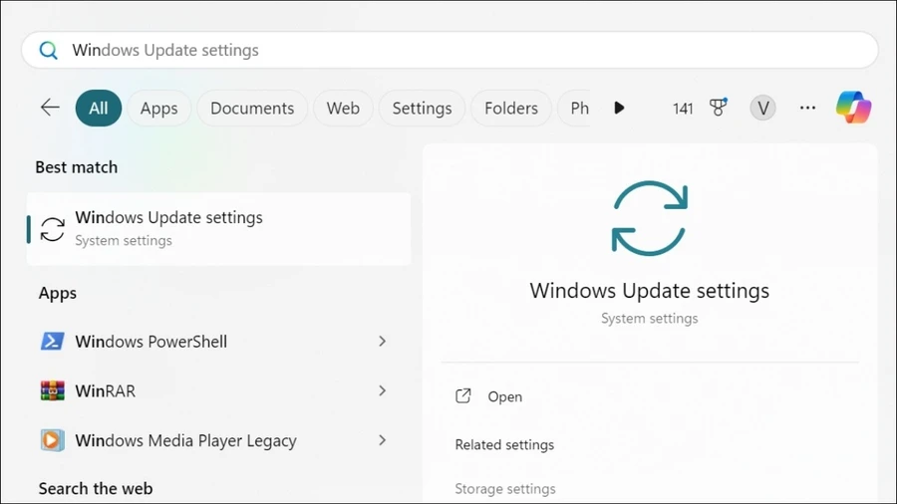
Task: Open Windows PowerShell result
Action: pos(218,341)
